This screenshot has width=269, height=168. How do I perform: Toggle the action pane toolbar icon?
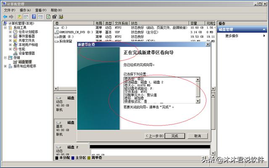[40, 17]
